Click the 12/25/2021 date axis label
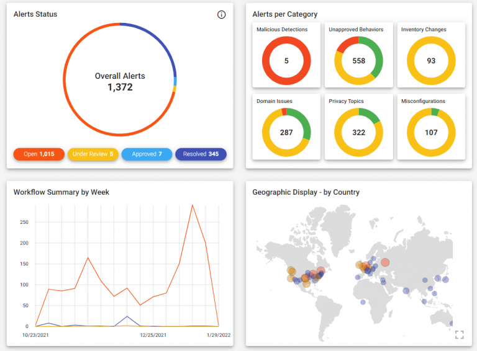Screen dimensions: 477x351 pyautogui.click(x=153, y=335)
